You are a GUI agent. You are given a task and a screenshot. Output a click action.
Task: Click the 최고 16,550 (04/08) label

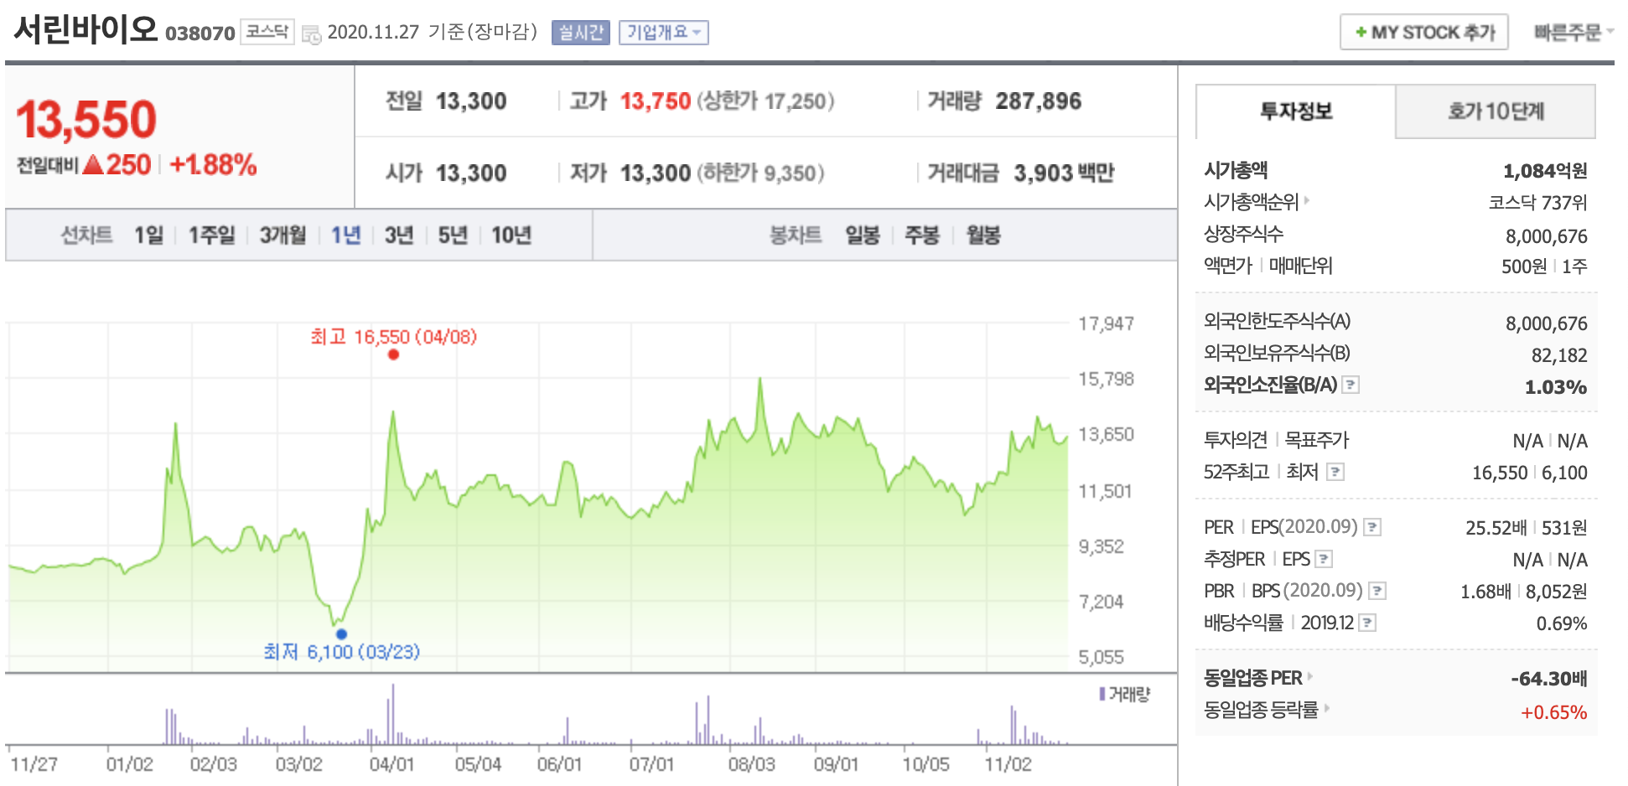tap(393, 337)
